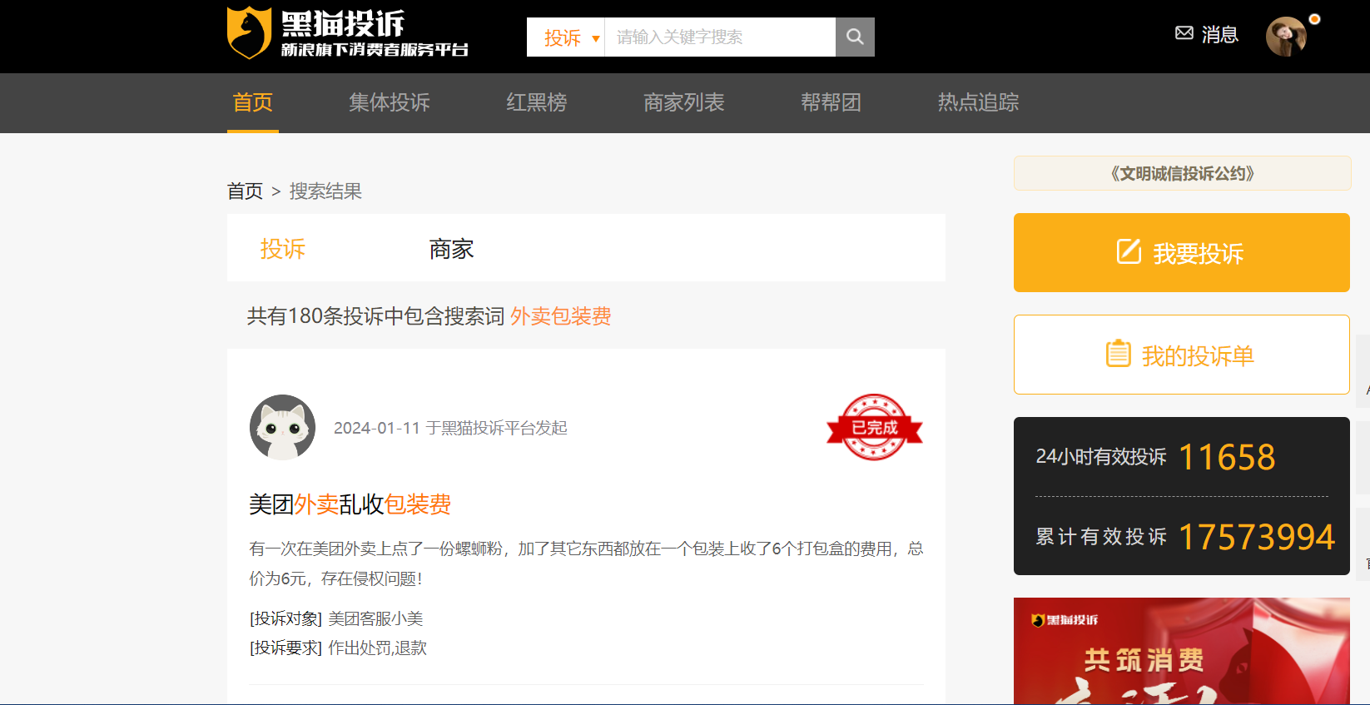
Task: Open the user profile avatar
Action: point(1286,37)
